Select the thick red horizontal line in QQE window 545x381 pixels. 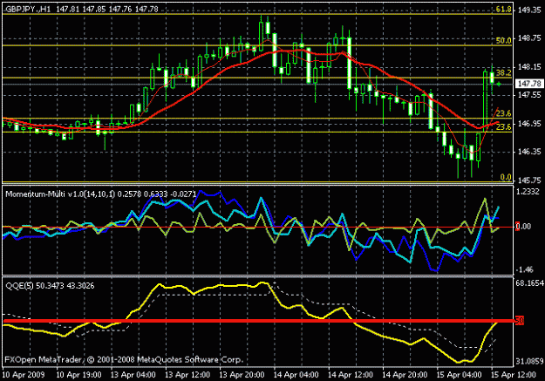pyautogui.click(x=259, y=321)
